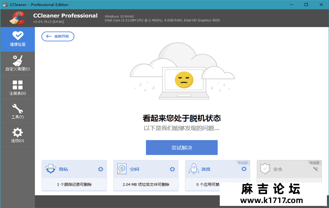329x208 pixels.
Task: Open the 选项(O) options section
Action: (x=17, y=135)
